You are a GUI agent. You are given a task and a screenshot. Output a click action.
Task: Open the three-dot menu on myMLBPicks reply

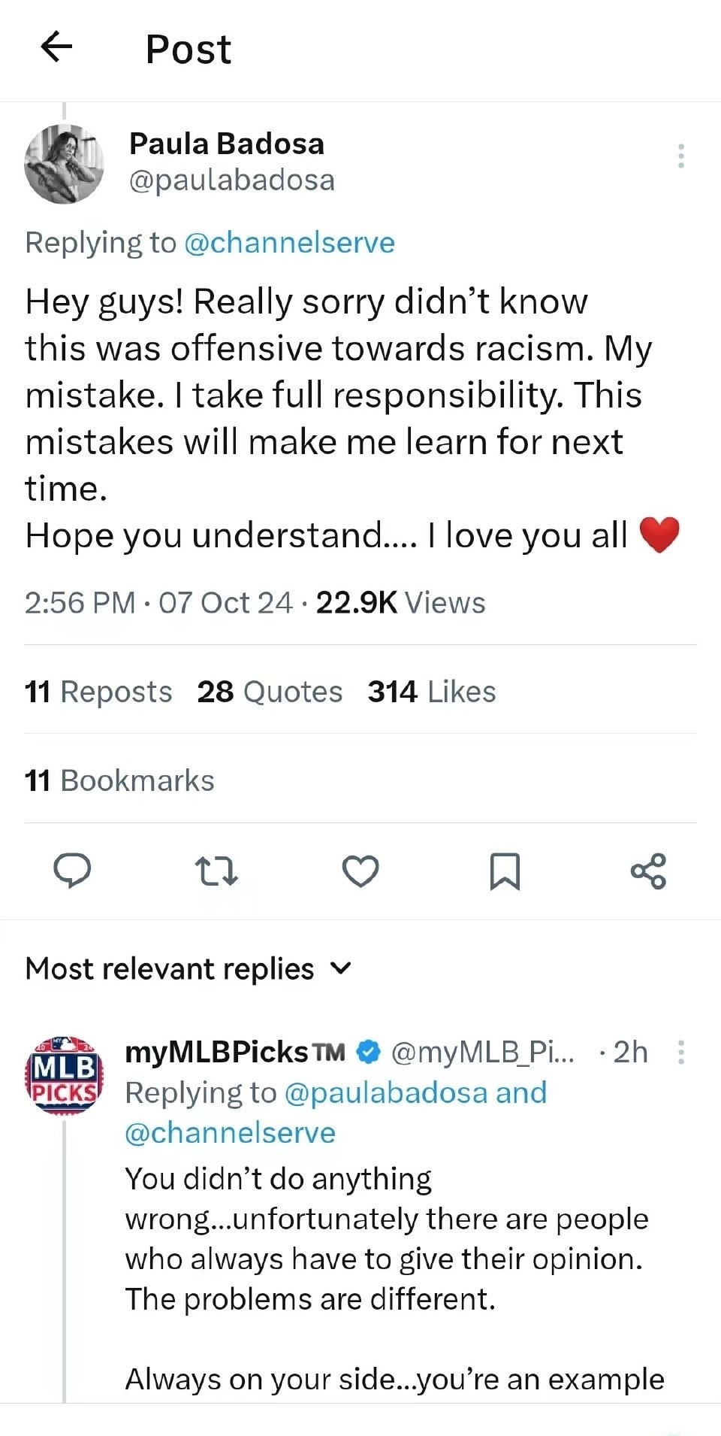680,1052
